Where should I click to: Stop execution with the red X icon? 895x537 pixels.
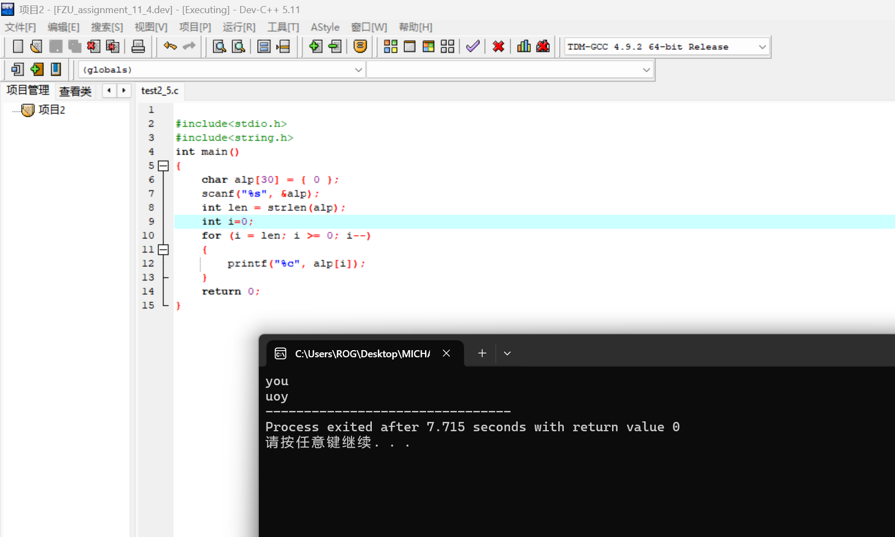[x=499, y=47]
